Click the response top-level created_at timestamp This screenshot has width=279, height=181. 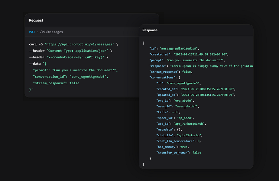[200, 54]
